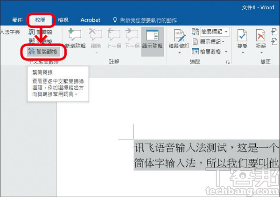
Task: Click the previous change icon in 變更 group
Action: [x=274, y=32]
